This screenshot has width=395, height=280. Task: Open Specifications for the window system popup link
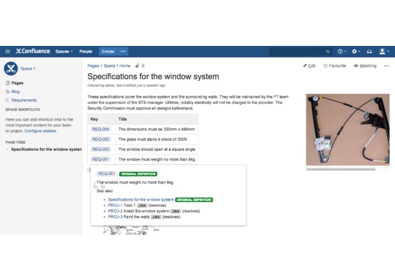coord(141,200)
